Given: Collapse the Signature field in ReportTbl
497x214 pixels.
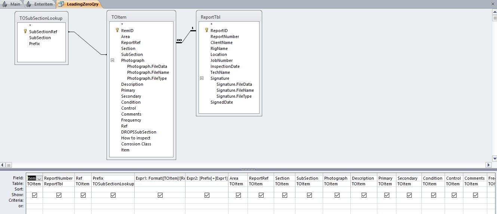Looking at the screenshot, I should (x=202, y=78).
